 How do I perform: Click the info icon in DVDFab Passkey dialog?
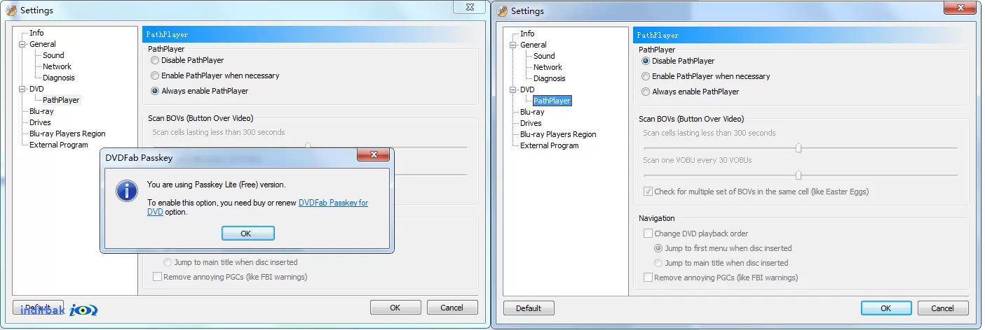point(127,191)
